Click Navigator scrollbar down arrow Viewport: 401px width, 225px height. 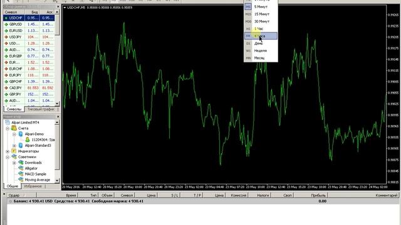[57, 181]
